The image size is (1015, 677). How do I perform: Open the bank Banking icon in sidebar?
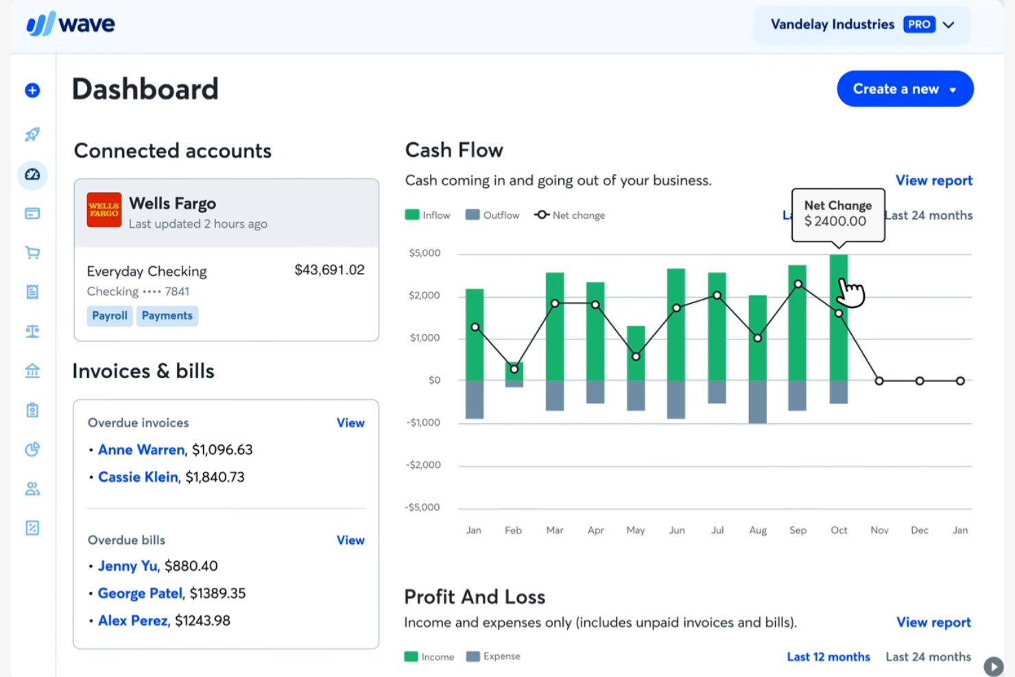[x=32, y=370]
